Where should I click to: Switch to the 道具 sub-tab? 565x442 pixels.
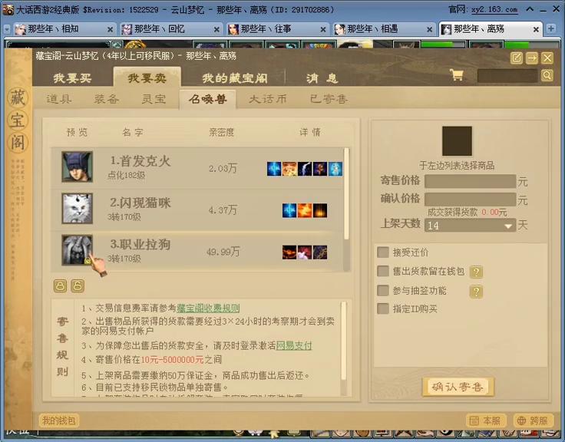(x=59, y=99)
